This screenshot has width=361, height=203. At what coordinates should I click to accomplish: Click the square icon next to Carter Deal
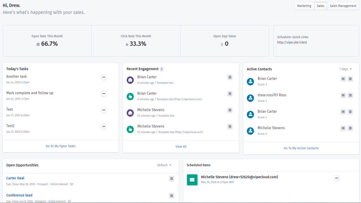tap(172, 179)
